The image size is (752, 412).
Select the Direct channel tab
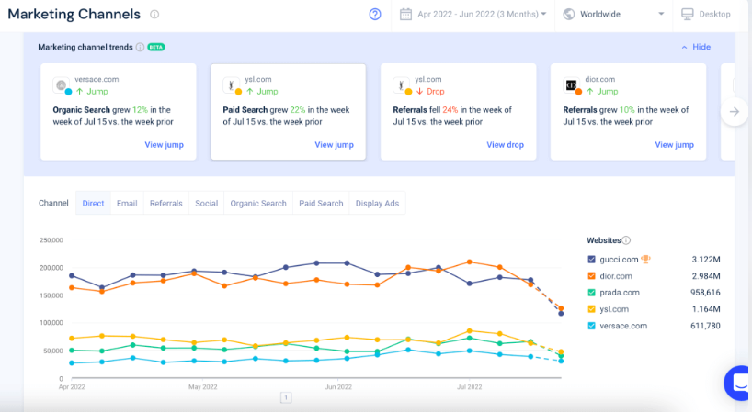(x=93, y=203)
